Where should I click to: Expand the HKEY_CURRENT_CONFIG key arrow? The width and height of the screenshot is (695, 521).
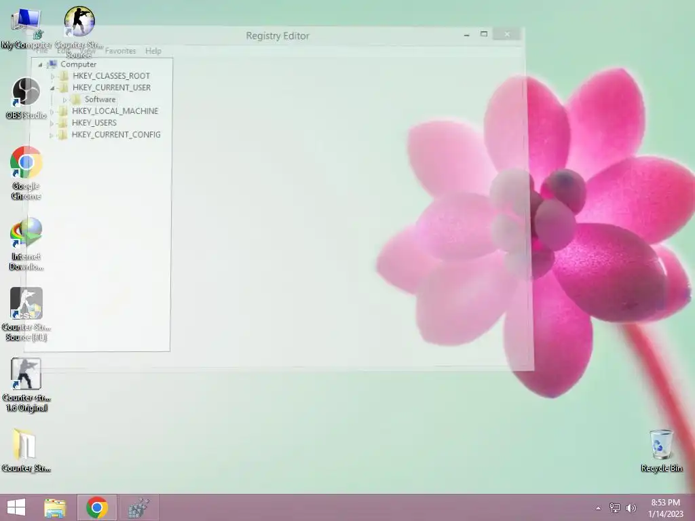click(52, 135)
